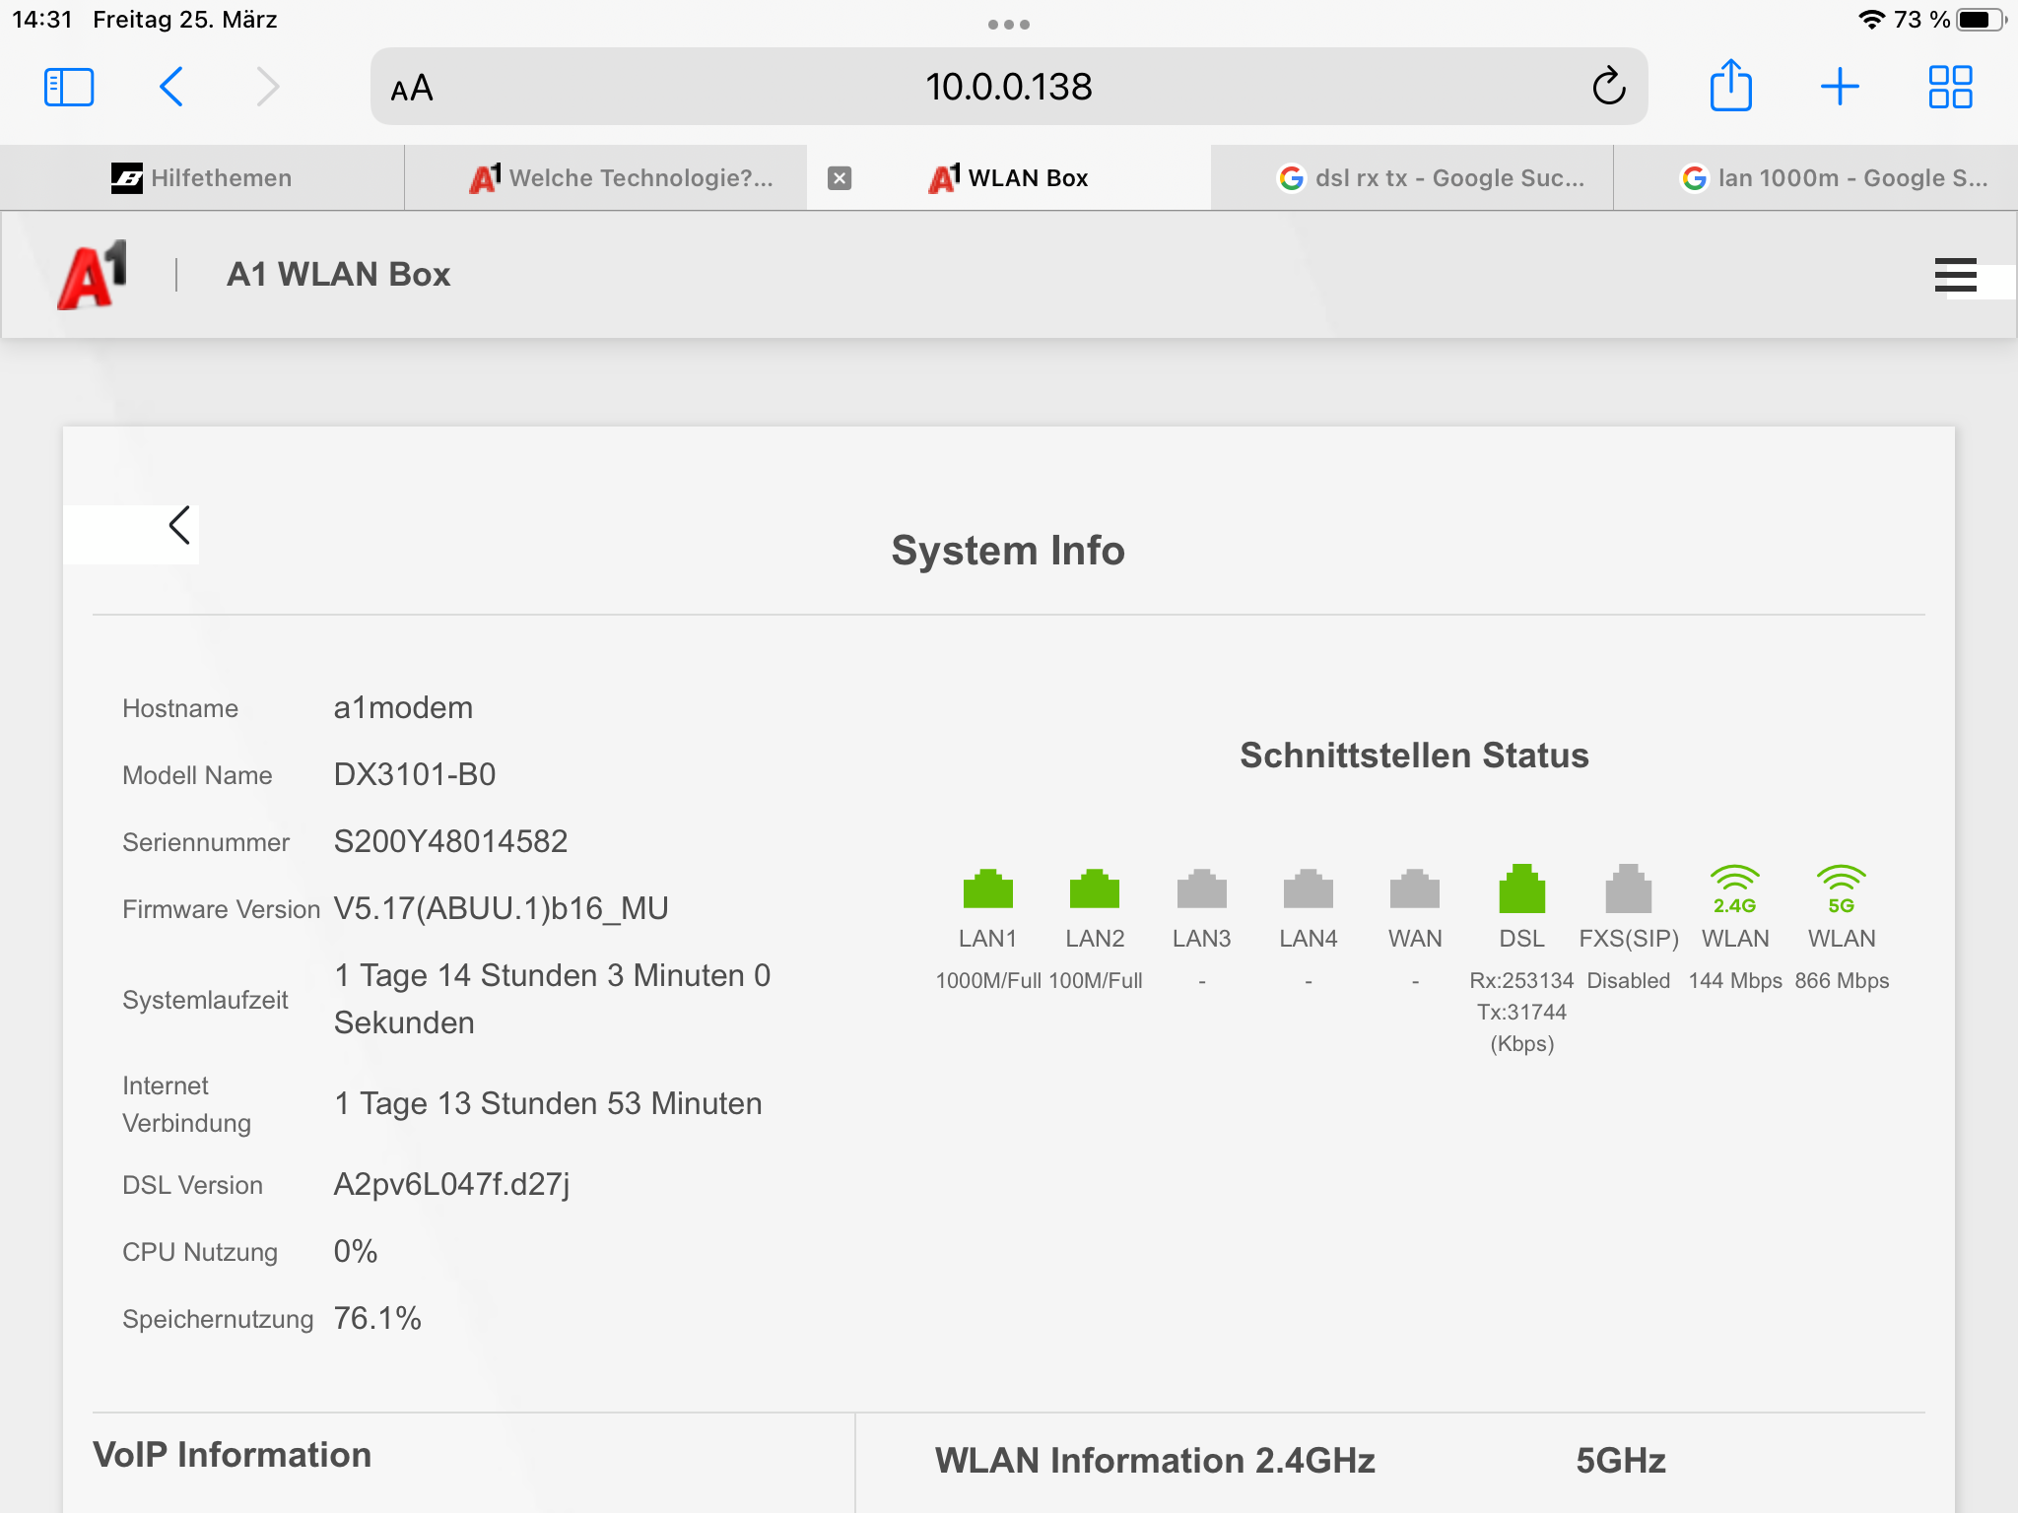2018x1513 pixels.
Task: Select serial number S200Y48014582
Action: pyautogui.click(x=450, y=841)
